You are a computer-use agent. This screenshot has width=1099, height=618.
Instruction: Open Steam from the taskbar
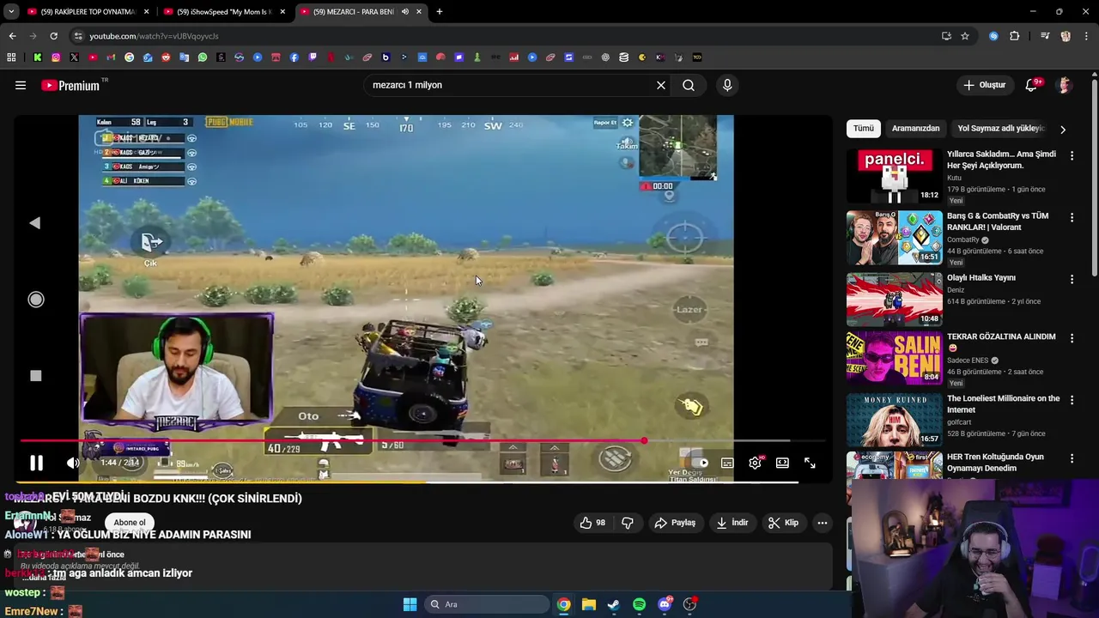614,604
